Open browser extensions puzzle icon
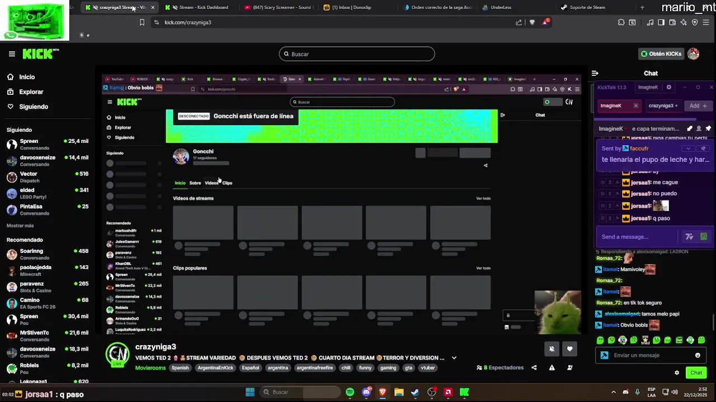Image resolution: width=716 pixels, height=402 pixels. coord(621,22)
